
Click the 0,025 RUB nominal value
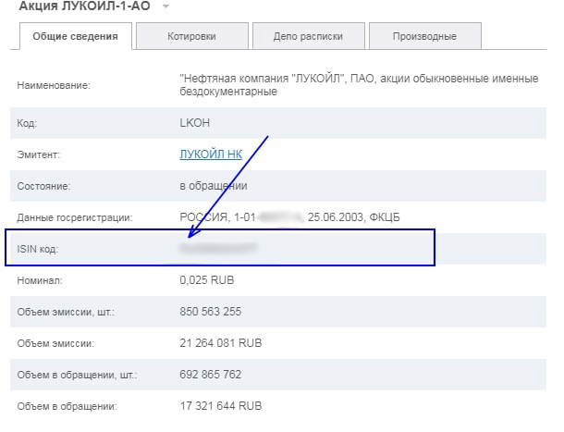pyautogui.click(x=207, y=280)
